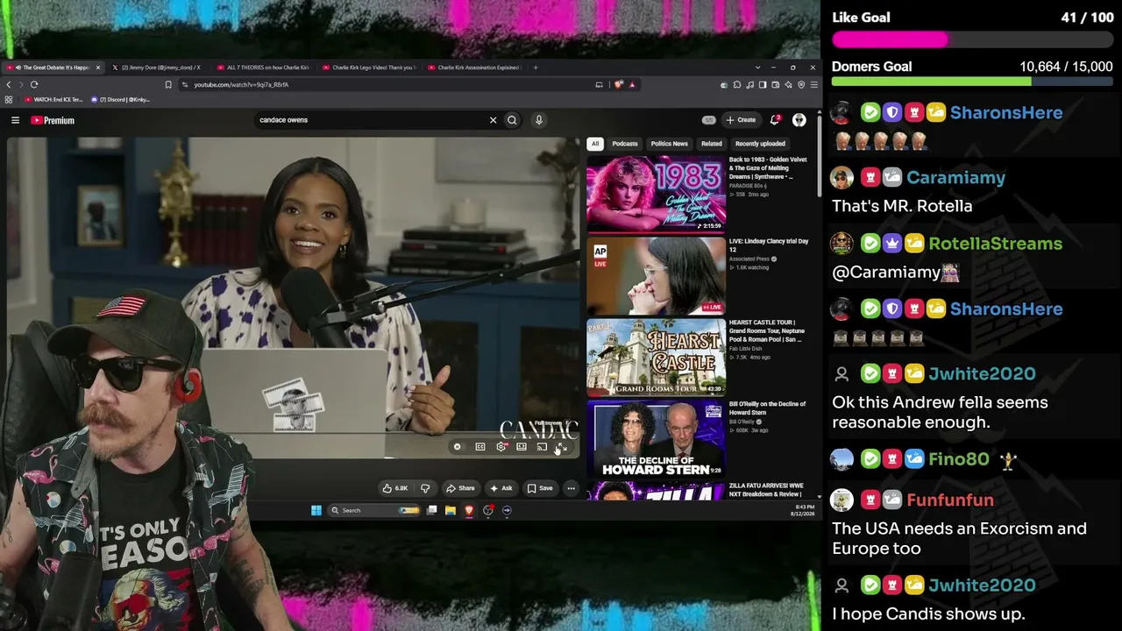Image resolution: width=1122 pixels, height=631 pixels.
Task: Share the video
Action: [460, 488]
